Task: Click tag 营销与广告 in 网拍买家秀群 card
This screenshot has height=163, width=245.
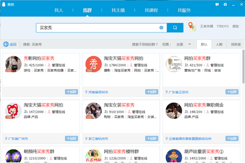Action: [192, 70]
